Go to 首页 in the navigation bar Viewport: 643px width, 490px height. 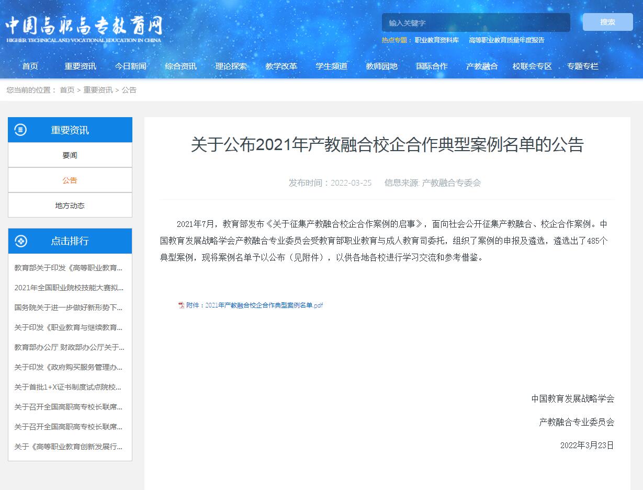coord(30,66)
